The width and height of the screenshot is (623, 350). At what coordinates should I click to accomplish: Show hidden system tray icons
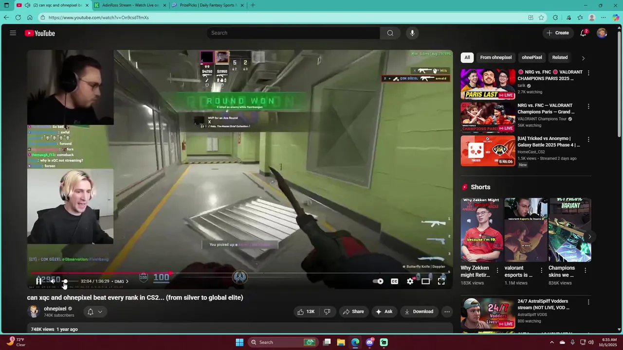tap(552, 342)
